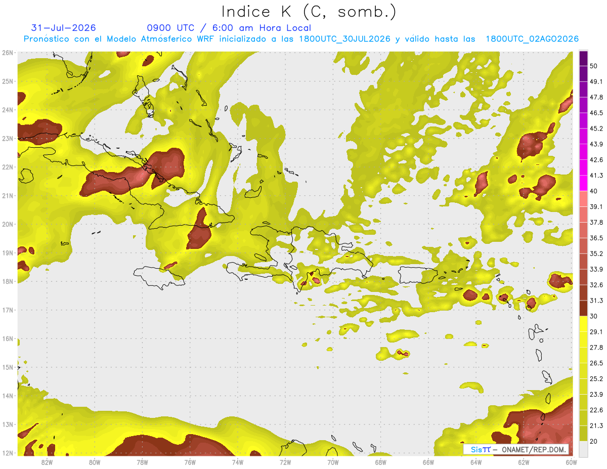The image size is (607, 469).
Task: Click the 45.2 value on the color scale
Action: point(596,129)
